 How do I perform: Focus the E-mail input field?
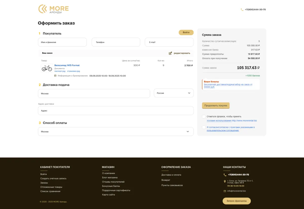(x=169, y=42)
